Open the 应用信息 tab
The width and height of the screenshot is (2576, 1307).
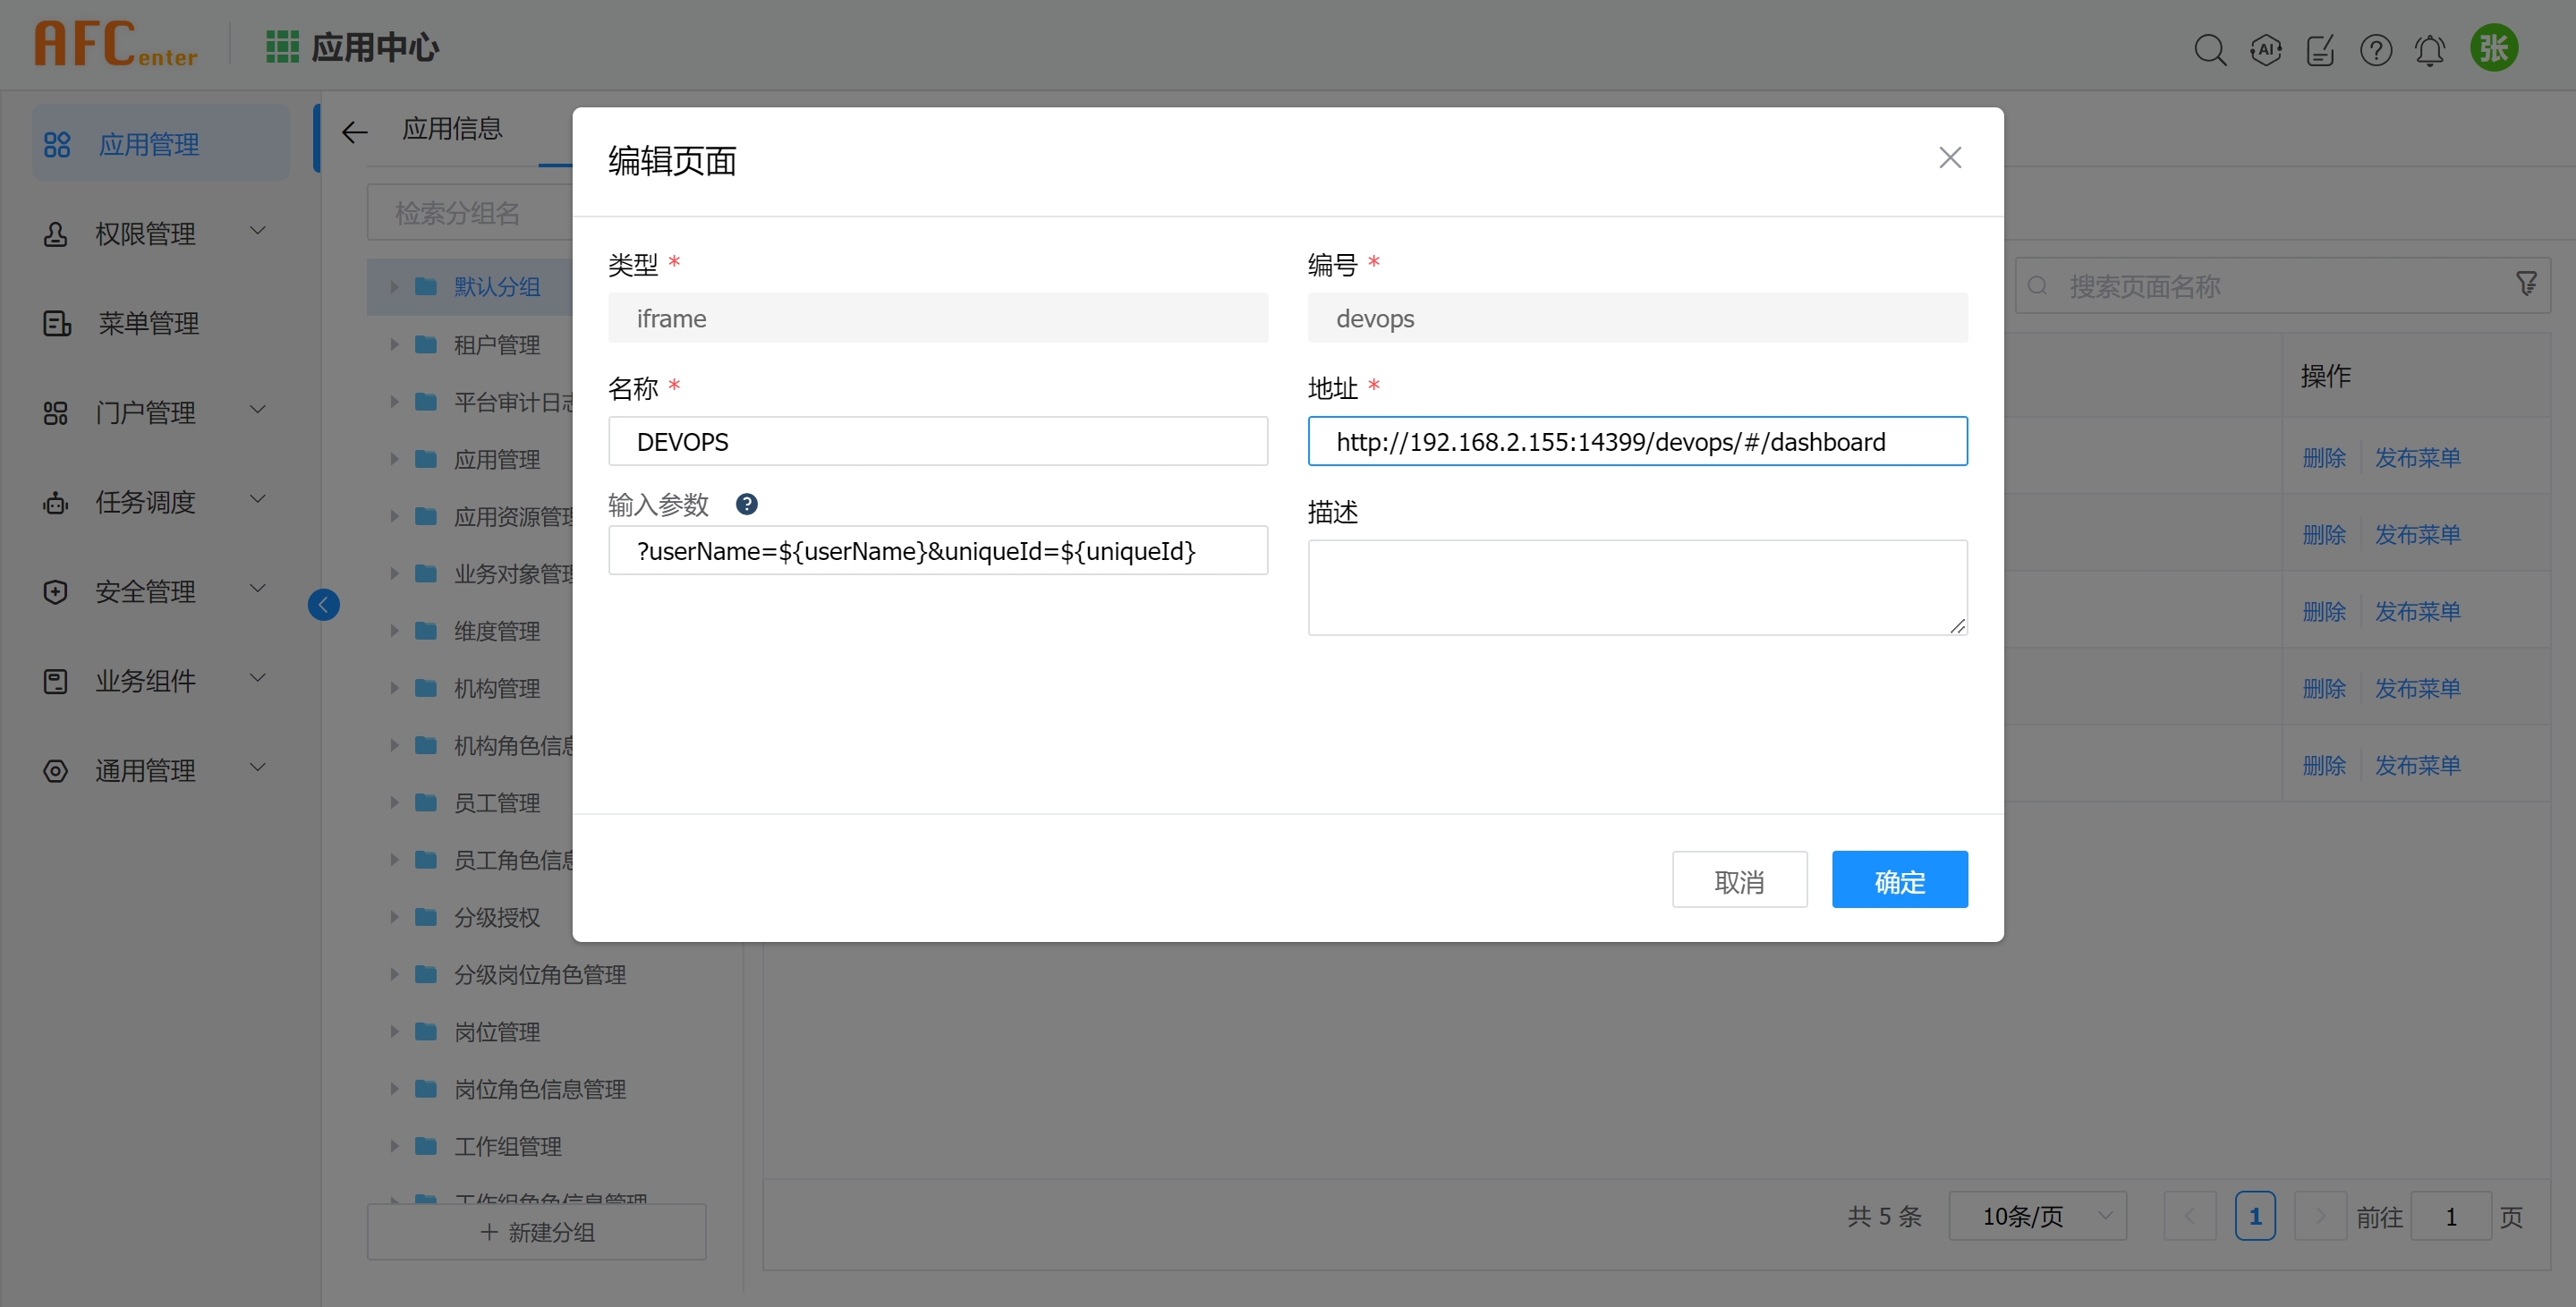pyautogui.click(x=452, y=129)
